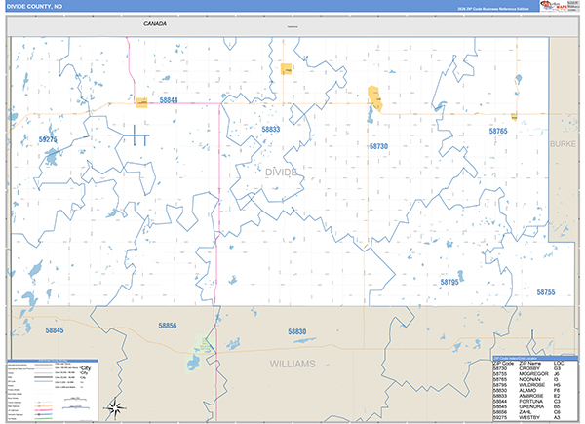Viewport: 585px width, 424px height.
Task: Click ZIP code label 58795 on map
Action: click(449, 282)
